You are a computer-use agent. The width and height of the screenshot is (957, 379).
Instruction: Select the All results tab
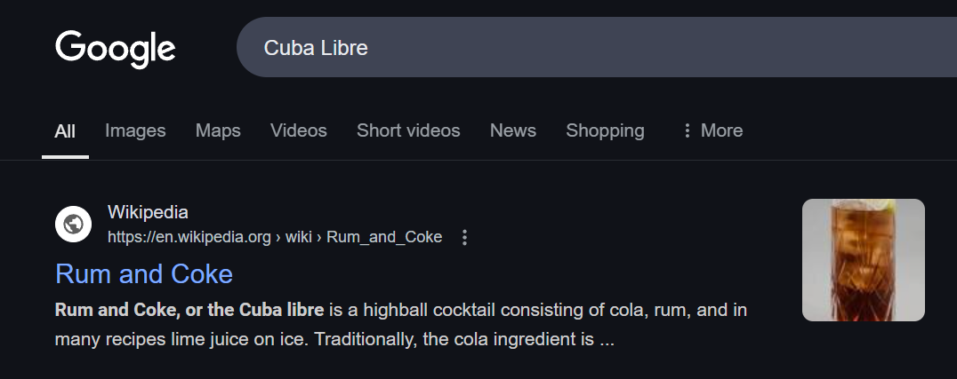65,131
